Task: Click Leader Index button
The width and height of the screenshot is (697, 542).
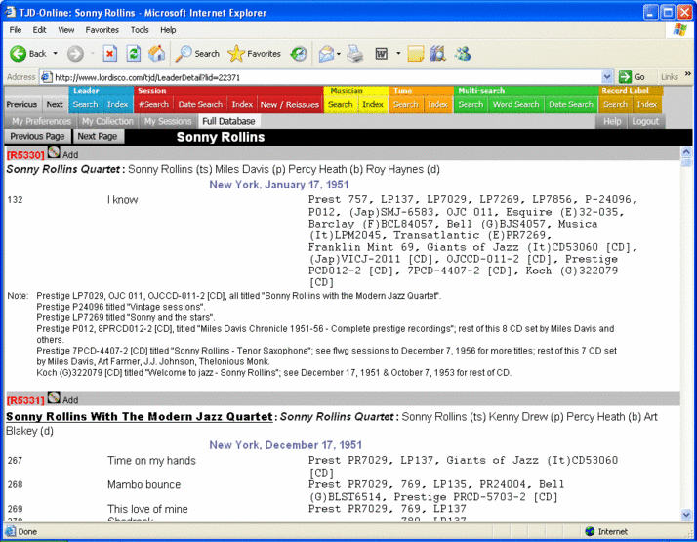Action: click(118, 104)
